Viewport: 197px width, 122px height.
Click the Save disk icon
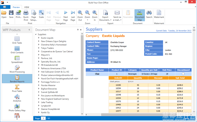(11, 13)
